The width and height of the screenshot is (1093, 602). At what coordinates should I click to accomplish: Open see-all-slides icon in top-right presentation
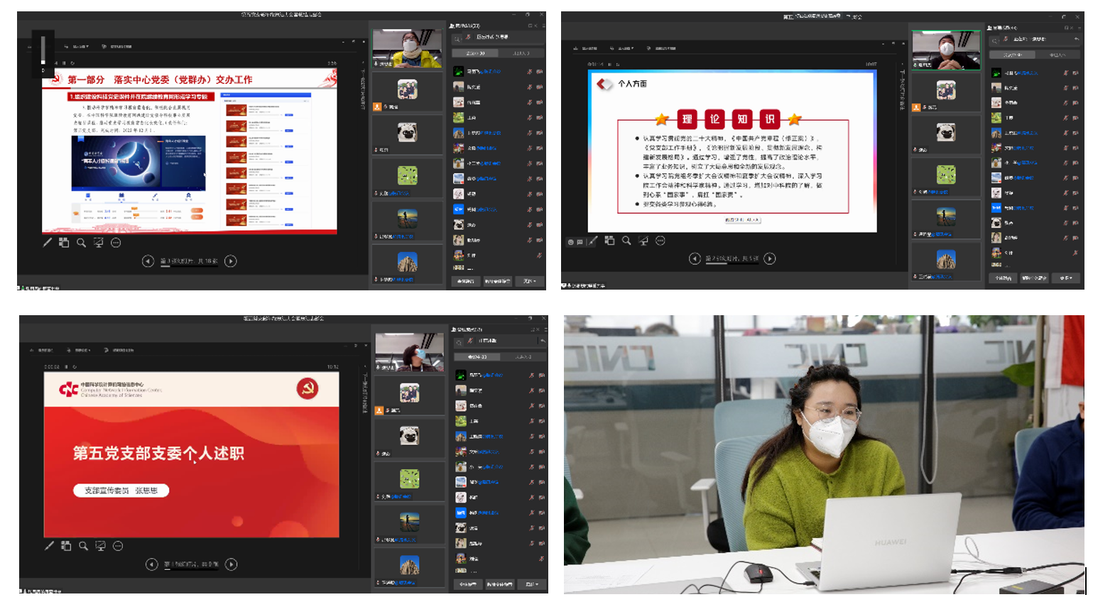tap(609, 241)
